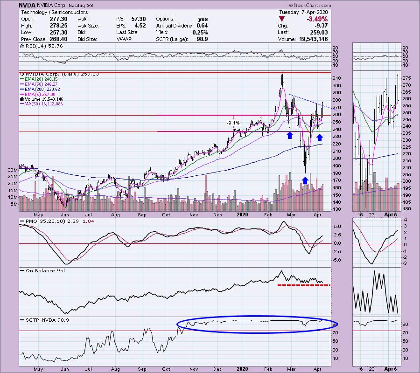Click the P/E value 57.30

click(139, 19)
